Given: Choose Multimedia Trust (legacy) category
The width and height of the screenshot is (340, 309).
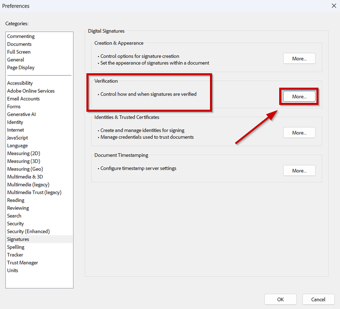Looking at the screenshot, I should coord(34,193).
